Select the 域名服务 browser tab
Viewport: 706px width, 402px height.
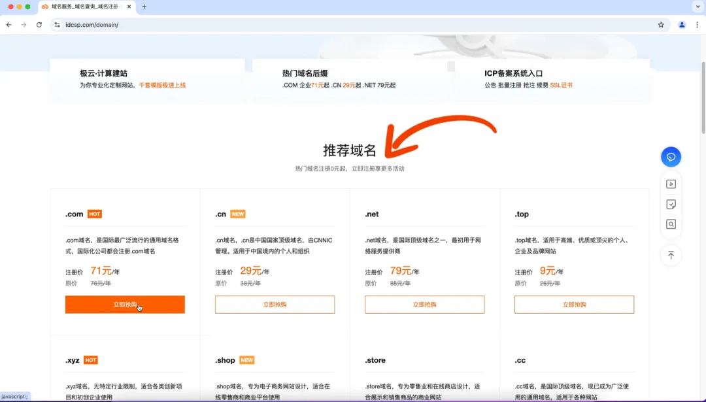pos(87,7)
